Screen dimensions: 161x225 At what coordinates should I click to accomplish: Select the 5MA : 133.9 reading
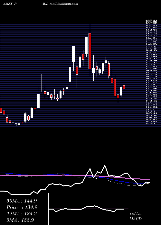click(20, 220)
